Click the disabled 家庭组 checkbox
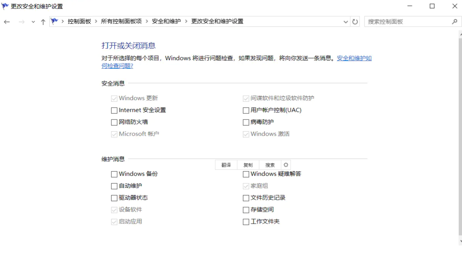Image resolution: width=462 pixels, height=257 pixels. point(246,186)
